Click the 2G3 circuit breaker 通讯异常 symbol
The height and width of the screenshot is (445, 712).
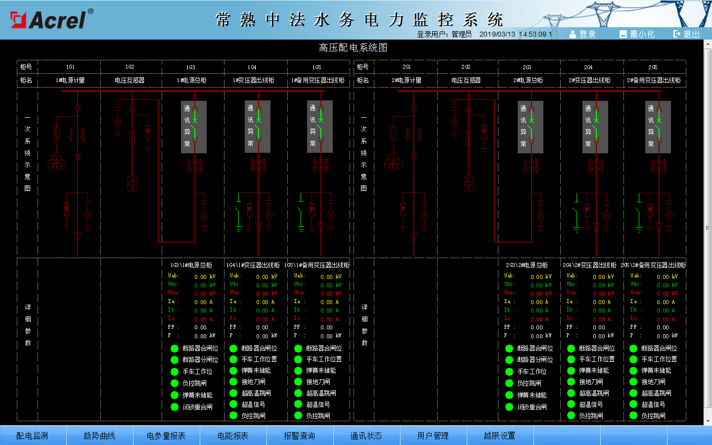pos(531,127)
